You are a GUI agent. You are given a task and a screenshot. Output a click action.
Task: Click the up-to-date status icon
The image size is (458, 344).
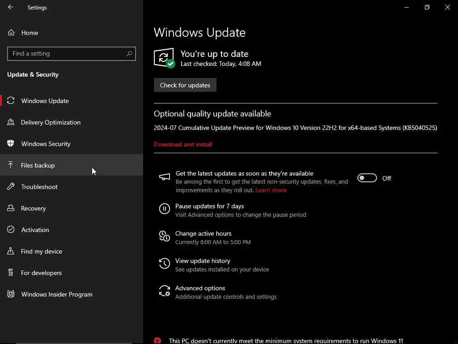click(165, 58)
